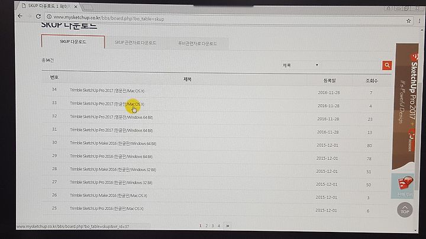Go to page 4 of the list

[219, 226]
